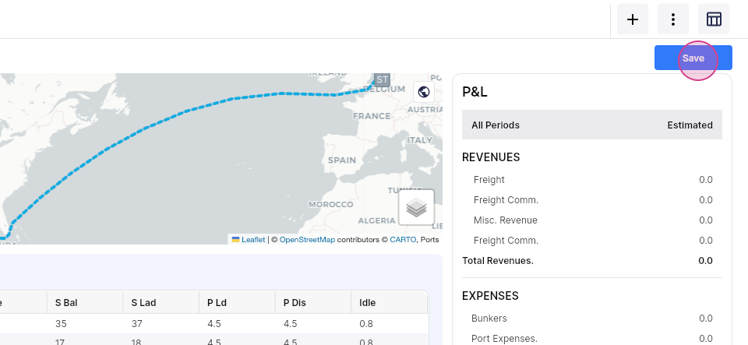Click the P Dis column header
The image size is (748, 345).
[x=313, y=303]
